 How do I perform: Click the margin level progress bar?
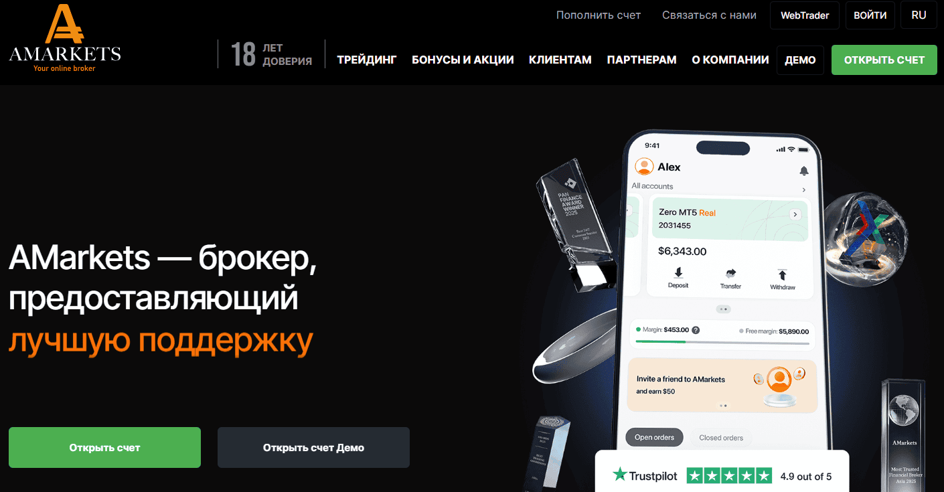[722, 342]
